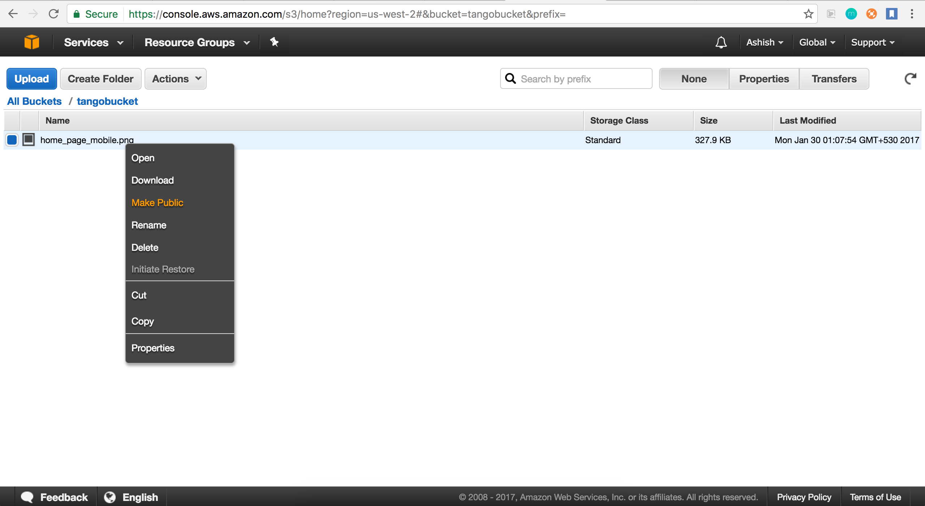
Task: Click the Create Folder button
Action: (100, 79)
